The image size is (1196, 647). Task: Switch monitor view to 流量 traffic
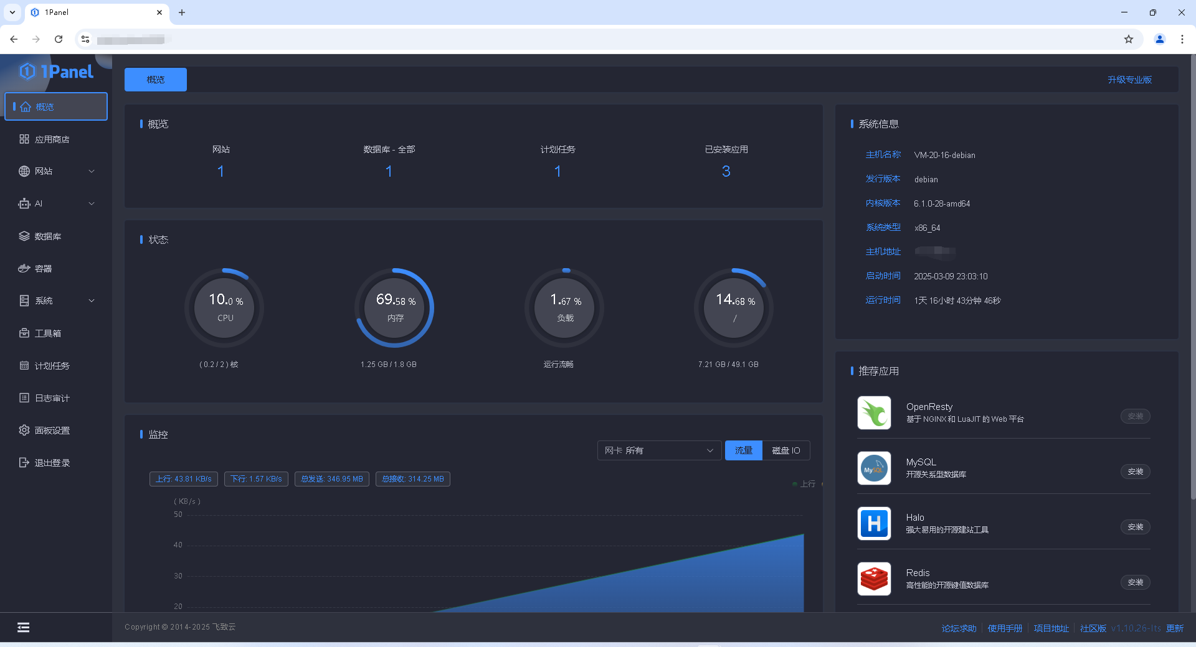[x=743, y=450]
